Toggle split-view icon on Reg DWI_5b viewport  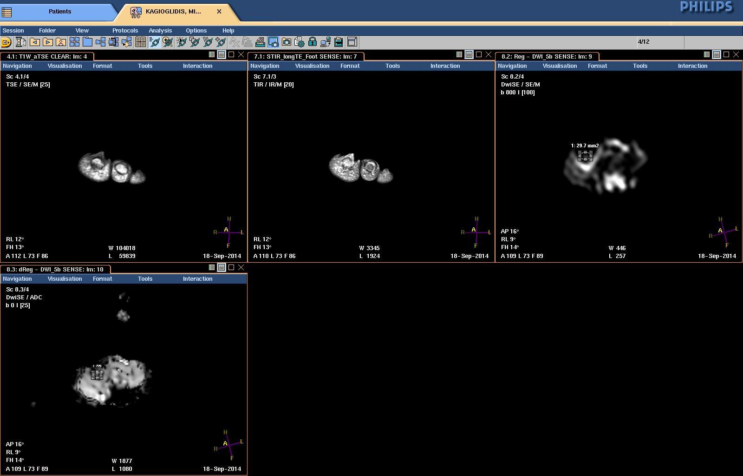[707, 54]
